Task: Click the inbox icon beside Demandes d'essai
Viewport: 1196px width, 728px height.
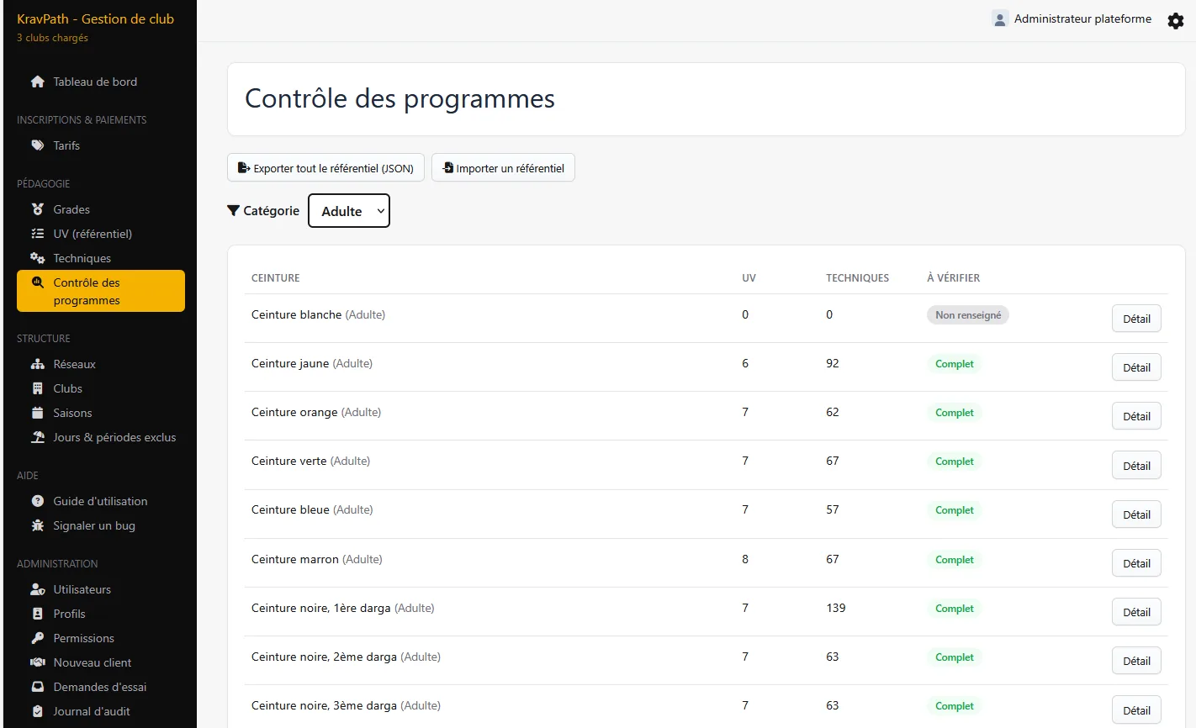Action: [37, 687]
